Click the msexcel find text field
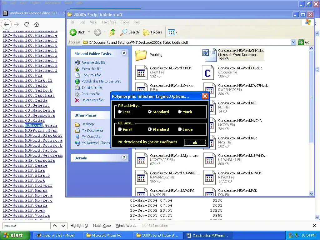 pyautogui.click(x=26, y=226)
